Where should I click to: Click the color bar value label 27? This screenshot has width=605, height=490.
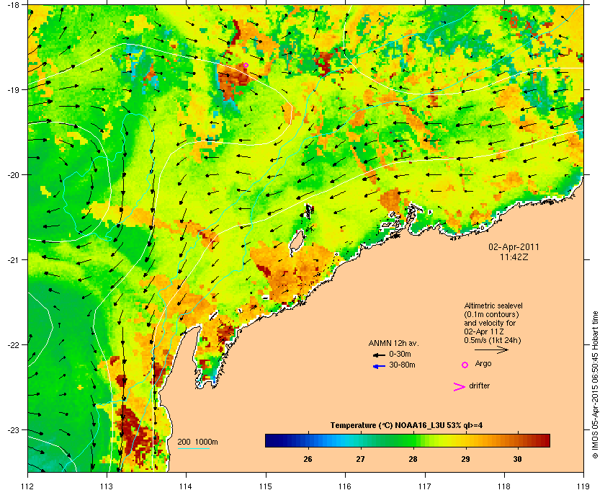(360, 459)
